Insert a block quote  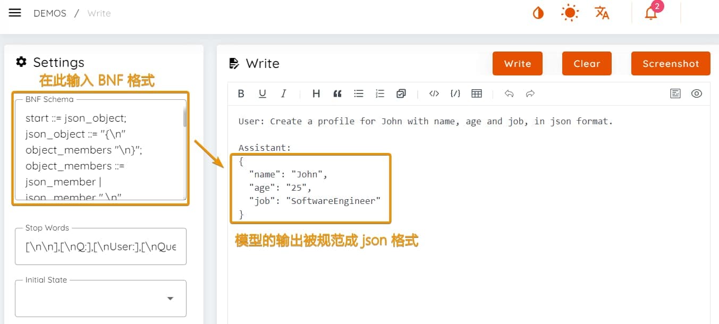pos(337,93)
